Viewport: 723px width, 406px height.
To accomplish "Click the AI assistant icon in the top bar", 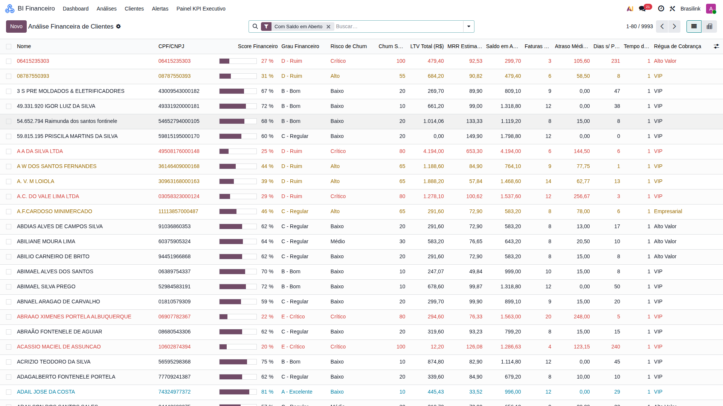I will coord(630,9).
